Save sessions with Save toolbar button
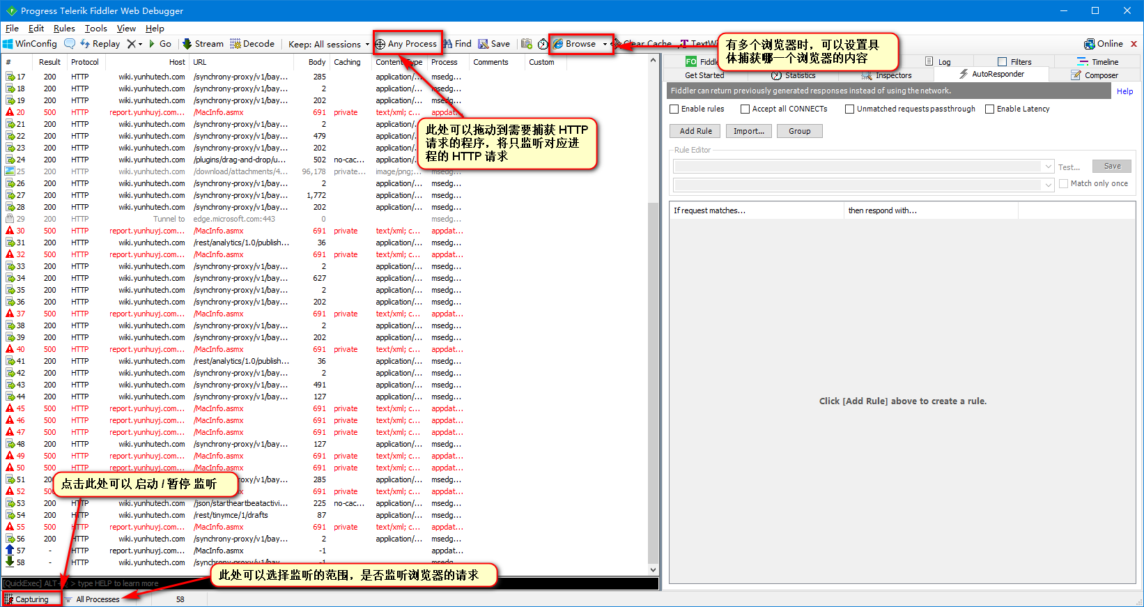The height and width of the screenshot is (607, 1144). pos(494,44)
